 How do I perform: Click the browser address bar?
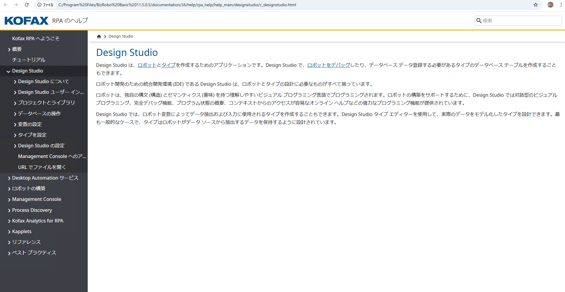(x=178, y=5)
